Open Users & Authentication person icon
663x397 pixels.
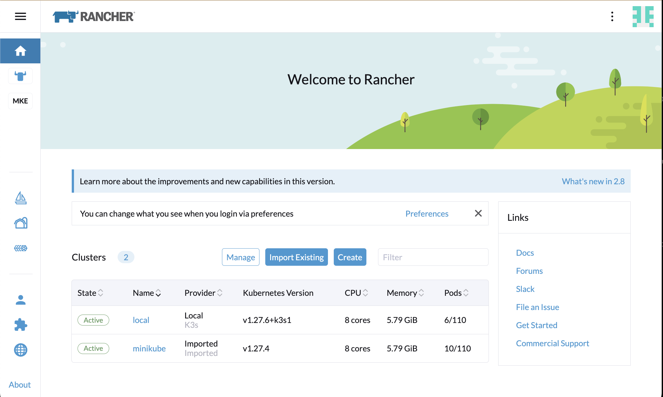(x=21, y=300)
